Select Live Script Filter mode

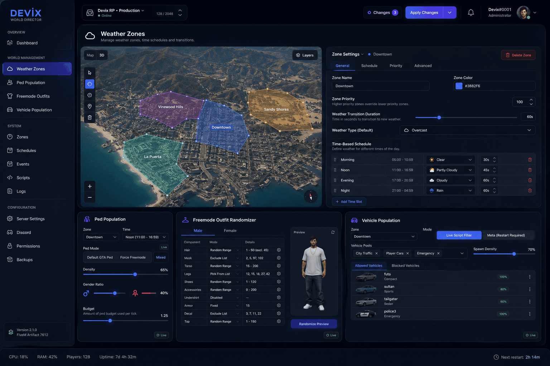point(459,235)
